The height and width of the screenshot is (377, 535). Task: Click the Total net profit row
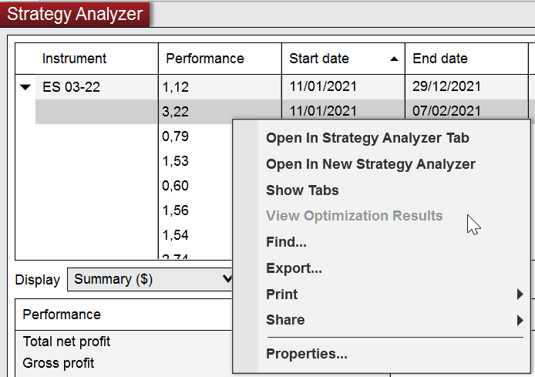(66, 342)
